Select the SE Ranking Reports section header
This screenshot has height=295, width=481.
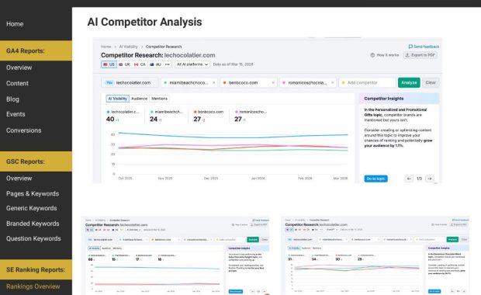click(36, 269)
